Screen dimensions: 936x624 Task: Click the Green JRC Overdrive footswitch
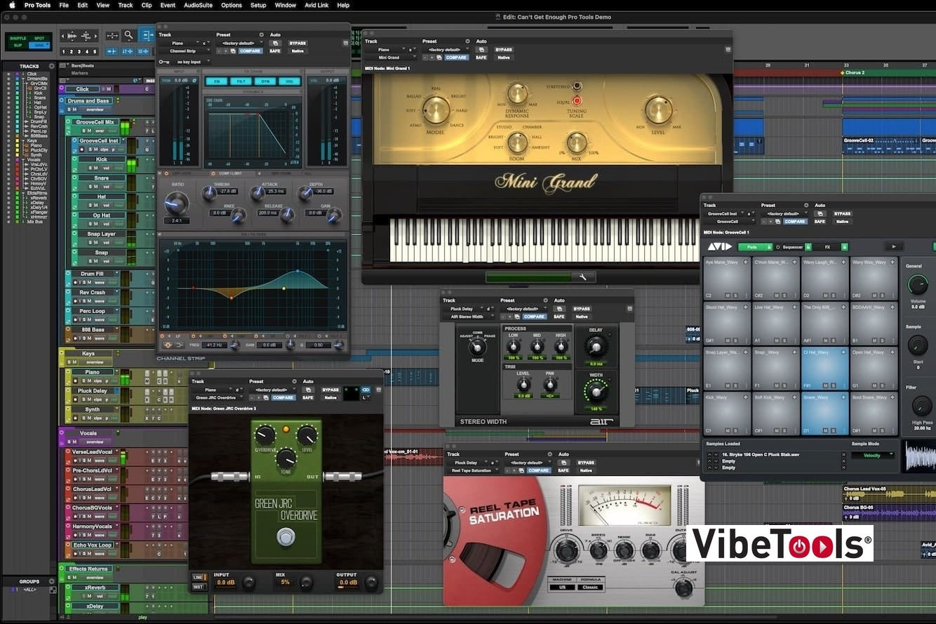point(285,538)
